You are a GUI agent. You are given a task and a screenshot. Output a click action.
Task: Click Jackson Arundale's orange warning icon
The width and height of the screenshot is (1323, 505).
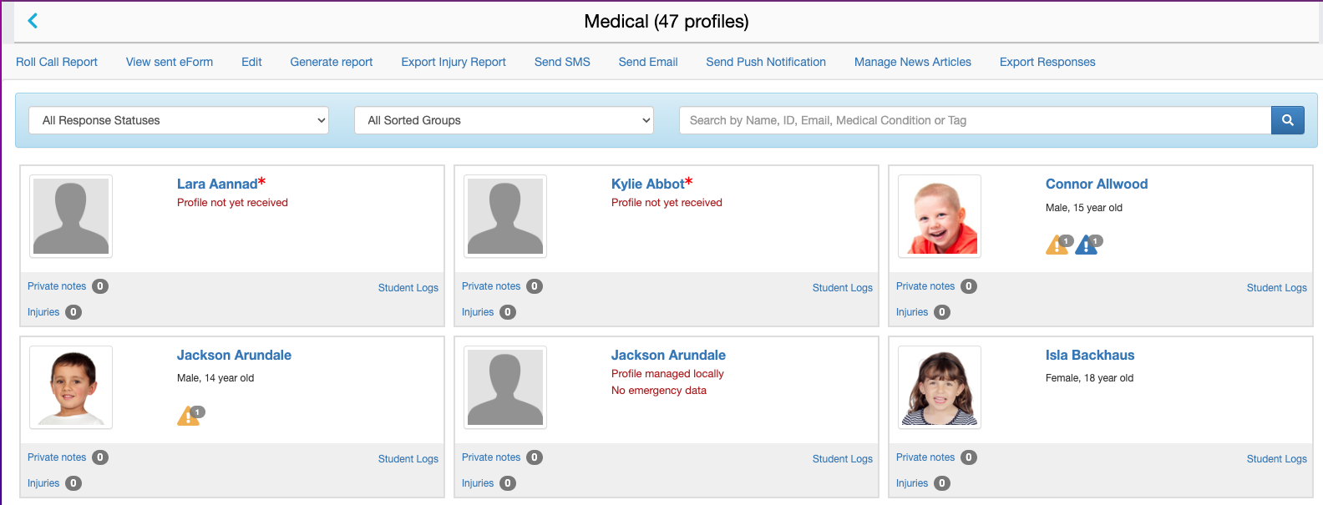point(188,416)
